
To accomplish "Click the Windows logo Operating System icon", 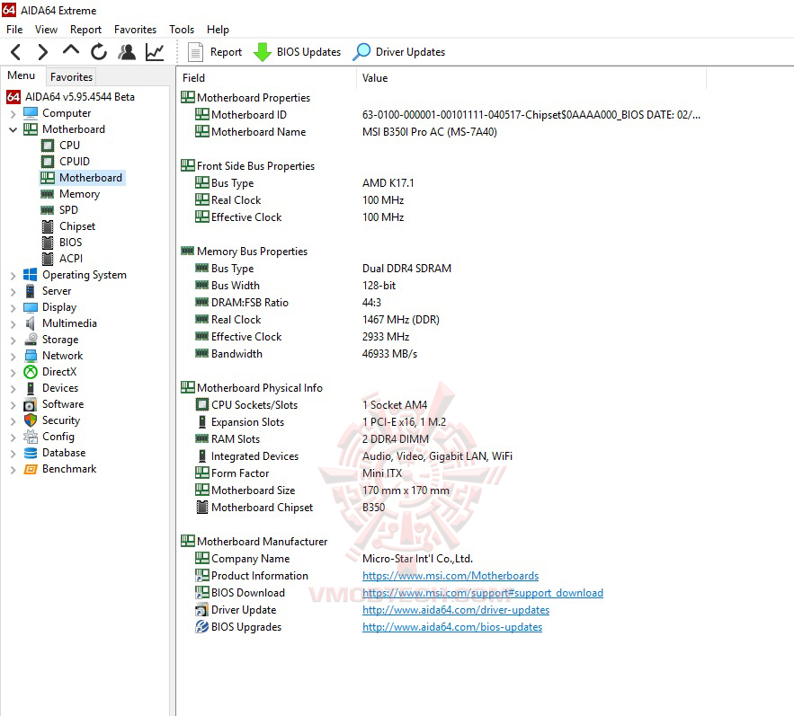I will coord(31,275).
